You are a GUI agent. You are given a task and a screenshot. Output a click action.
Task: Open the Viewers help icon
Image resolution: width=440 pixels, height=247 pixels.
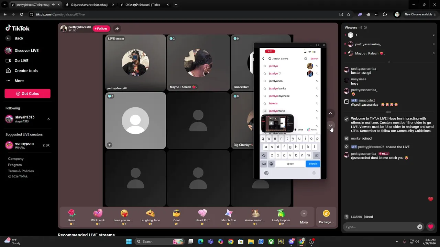(x=365, y=27)
